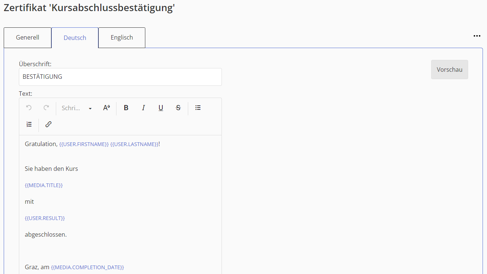
Task: Click the Undo icon in editor toolbar
Action: pos(29,108)
